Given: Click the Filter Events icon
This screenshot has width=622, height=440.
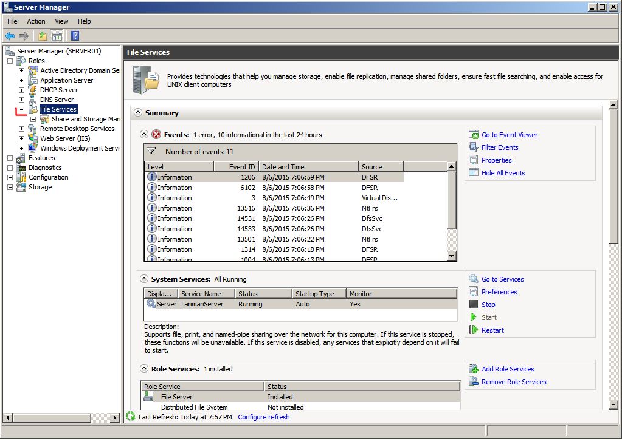Looking at the screenshot, I should 474,147.
